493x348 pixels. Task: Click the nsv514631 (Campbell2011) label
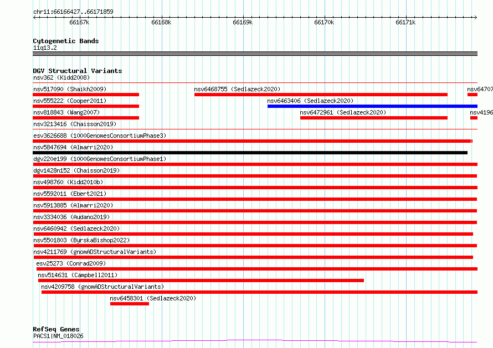78,275
